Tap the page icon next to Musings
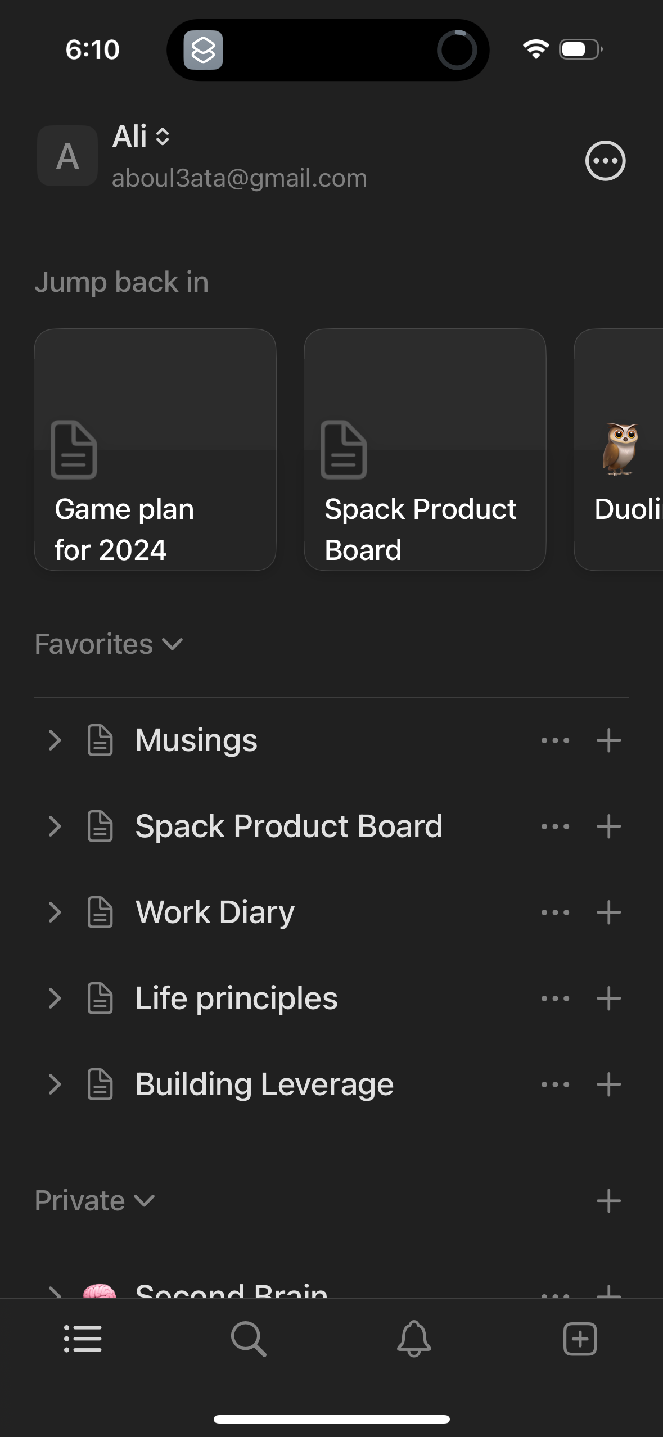Image resolution: width=663 pixels, height=1437 pixels. coord(100,740)
